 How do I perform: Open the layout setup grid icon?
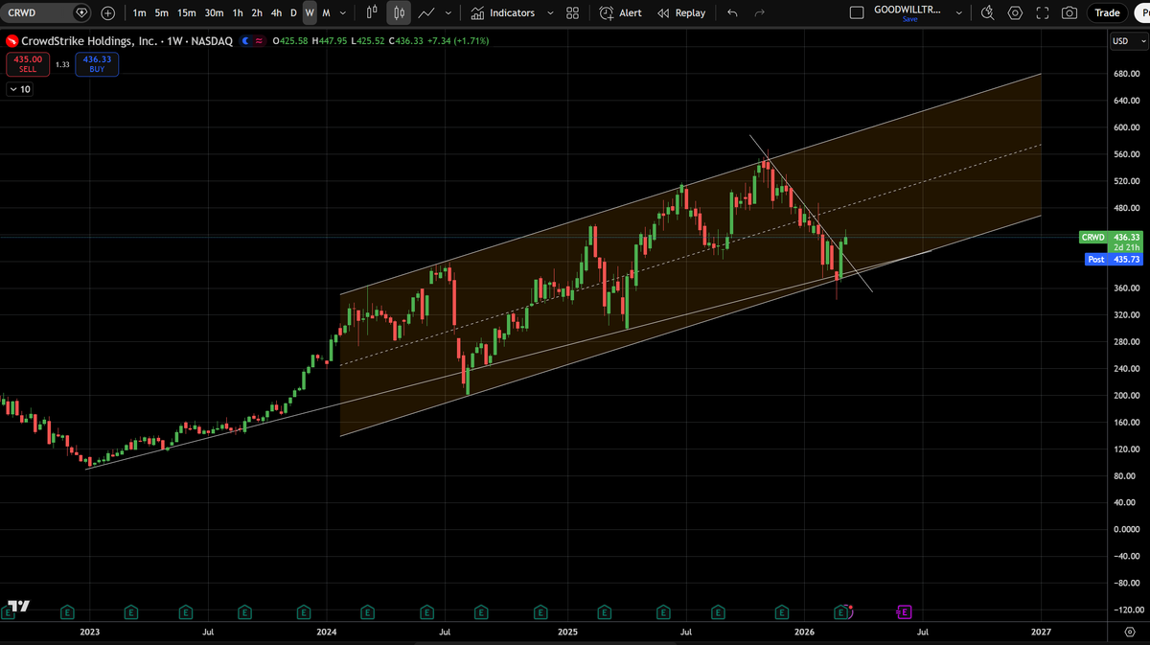tap(572, 12)
